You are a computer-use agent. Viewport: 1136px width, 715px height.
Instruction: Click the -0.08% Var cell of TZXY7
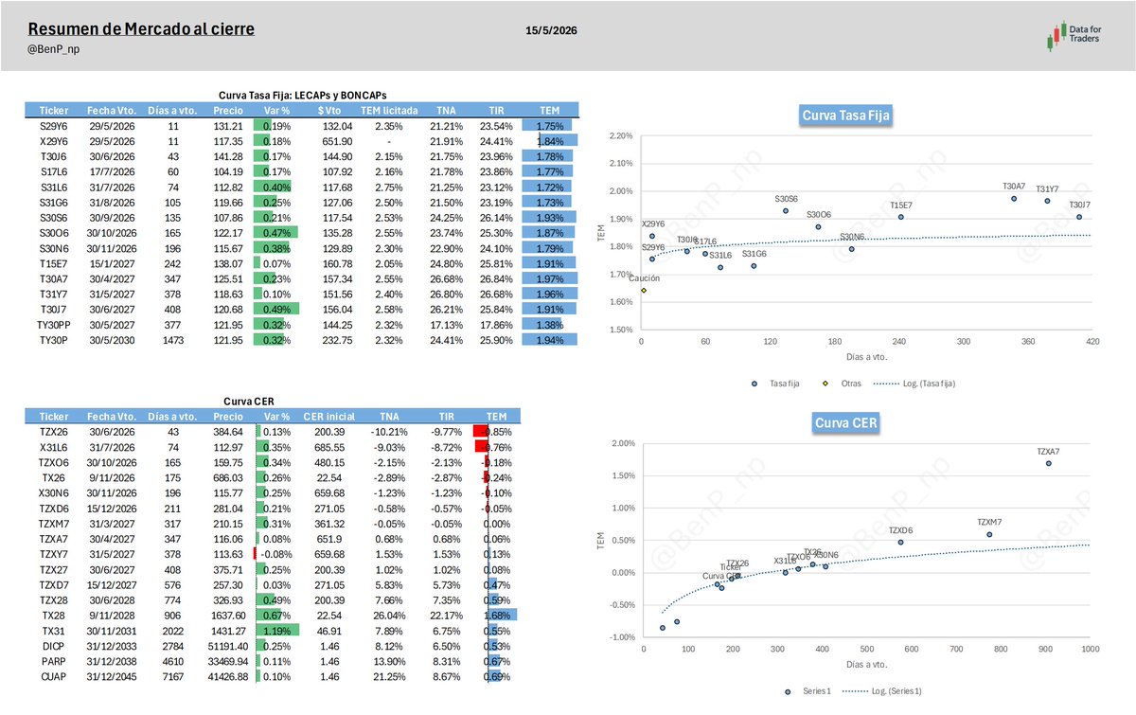[x=276, y=553]
